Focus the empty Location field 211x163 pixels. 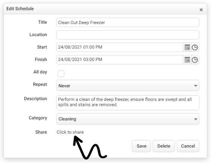[128, 35]
